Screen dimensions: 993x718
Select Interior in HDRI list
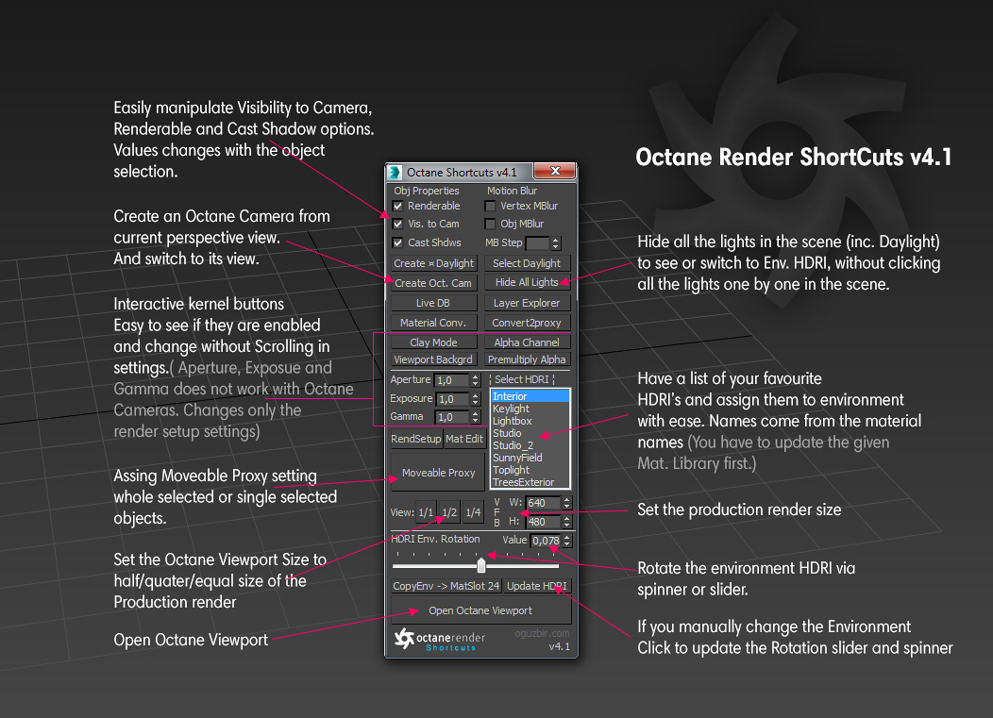[530, 396]
